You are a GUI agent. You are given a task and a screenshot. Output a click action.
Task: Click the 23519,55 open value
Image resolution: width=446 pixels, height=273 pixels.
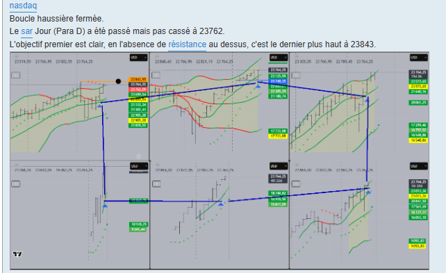[23, 61]
